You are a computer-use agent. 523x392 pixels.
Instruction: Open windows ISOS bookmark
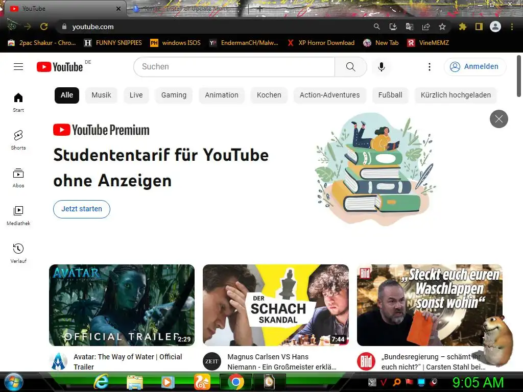click(176, 43)
